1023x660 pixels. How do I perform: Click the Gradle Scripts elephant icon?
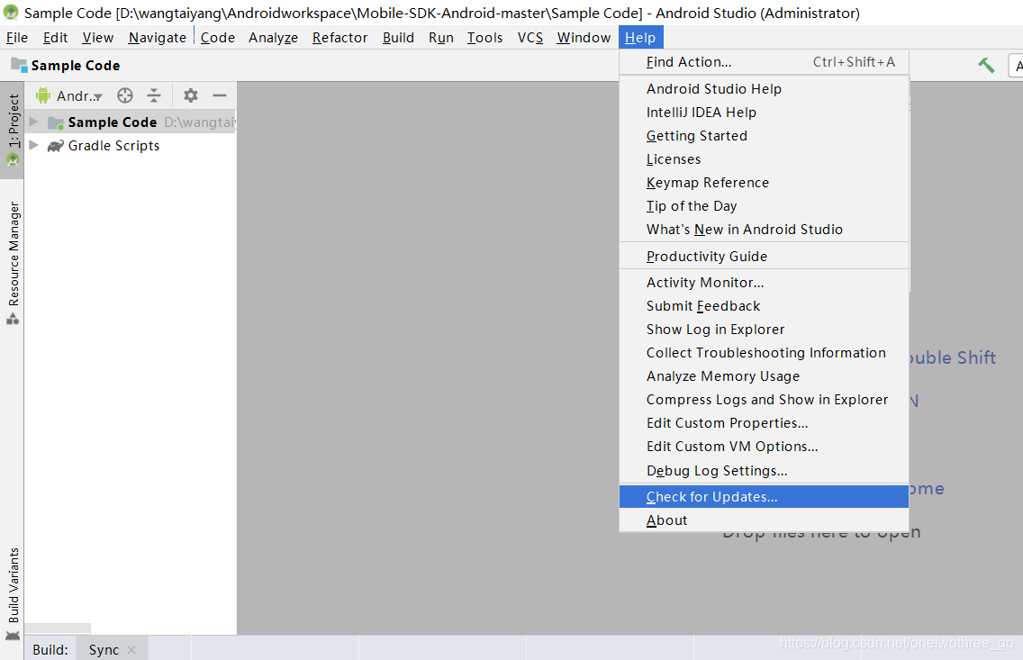point(56,146)
